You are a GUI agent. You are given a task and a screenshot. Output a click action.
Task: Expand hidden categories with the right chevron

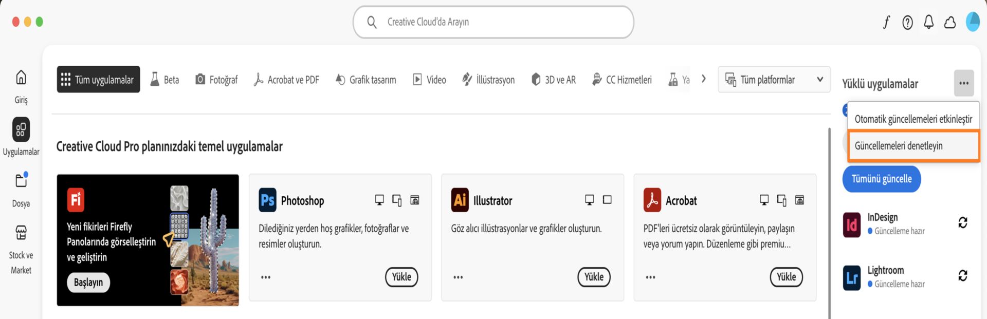tap(703, 79)
